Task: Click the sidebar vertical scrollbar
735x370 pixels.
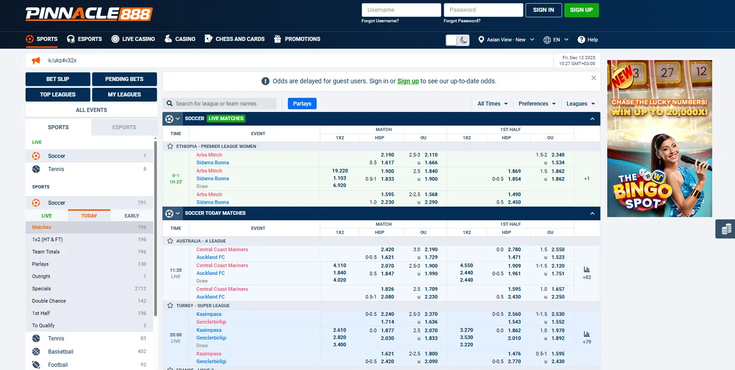Action: pos(156,228)
